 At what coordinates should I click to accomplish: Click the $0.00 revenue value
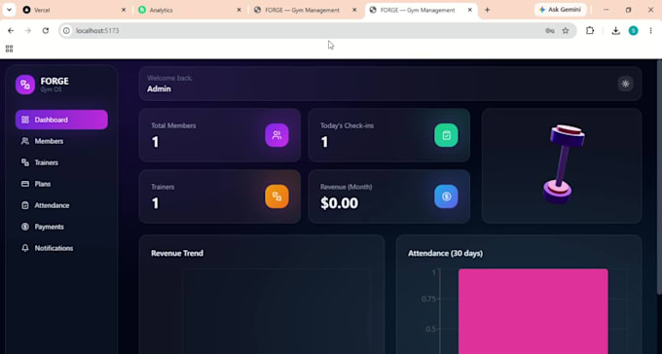pyautogui.click(x=340, y=203)
